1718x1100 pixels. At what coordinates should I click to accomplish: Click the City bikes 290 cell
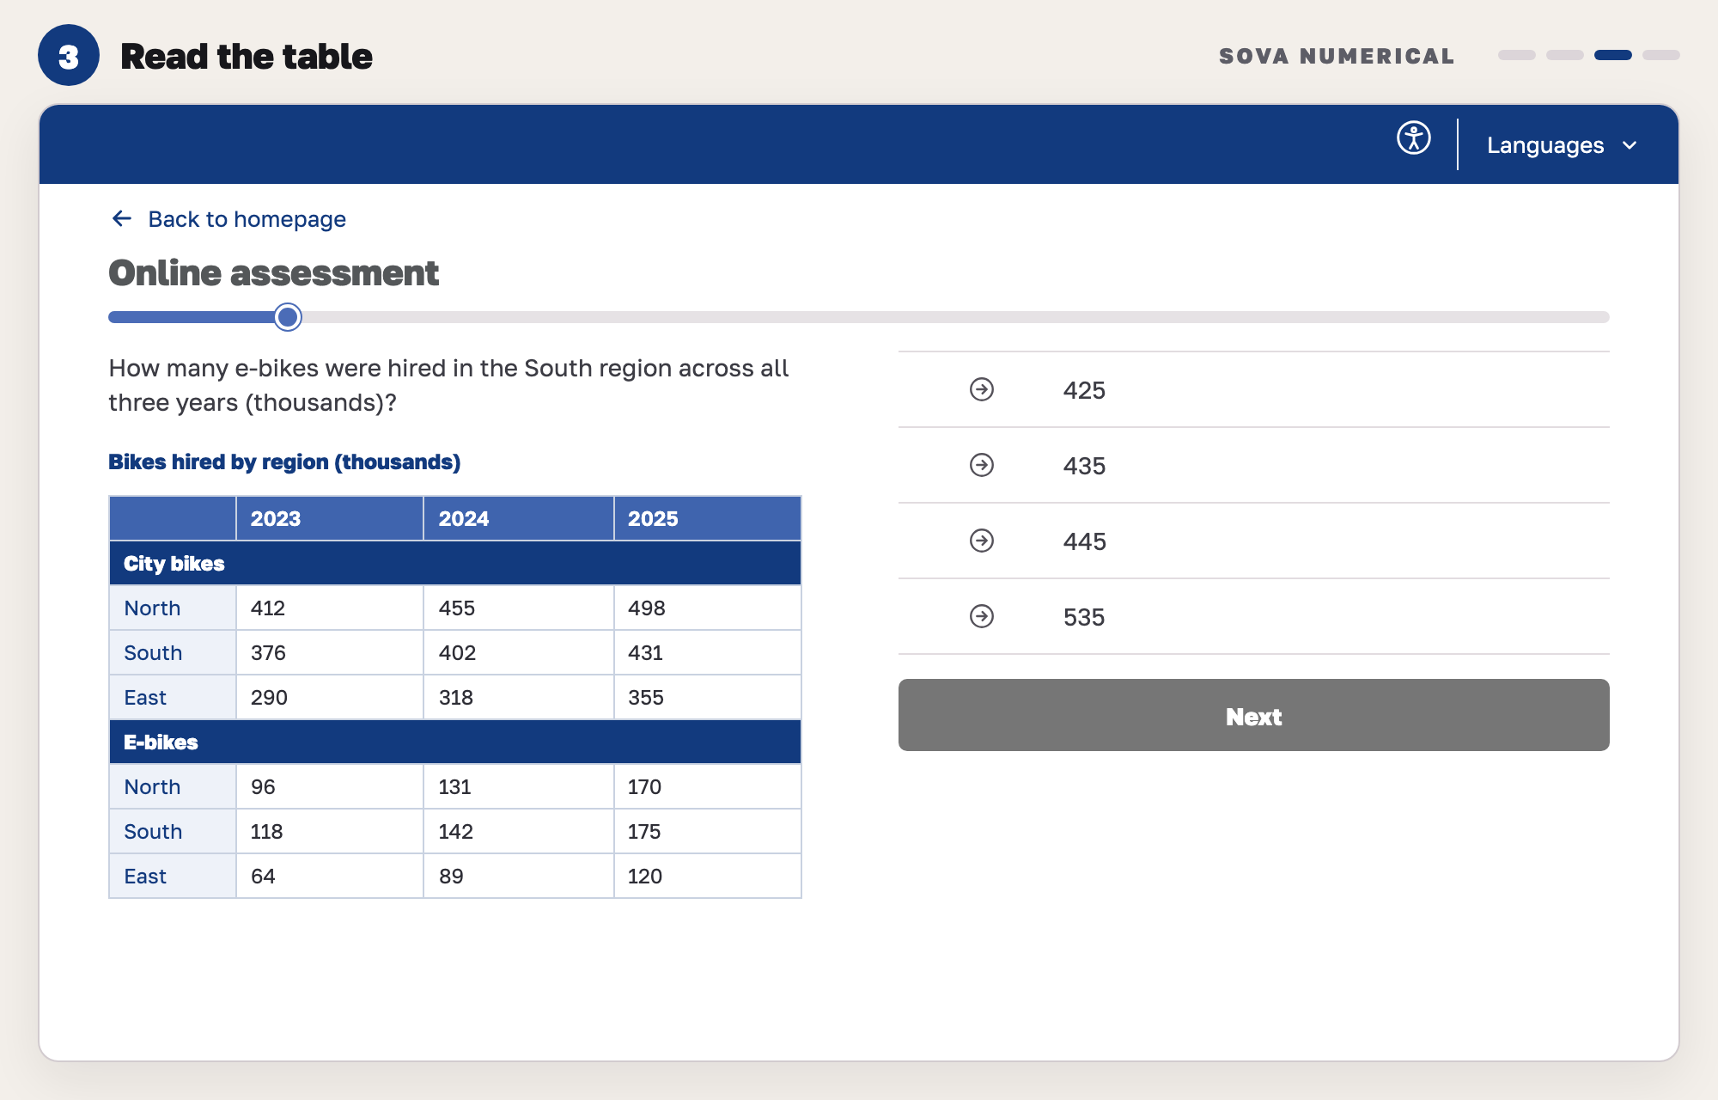click(330, 697)
